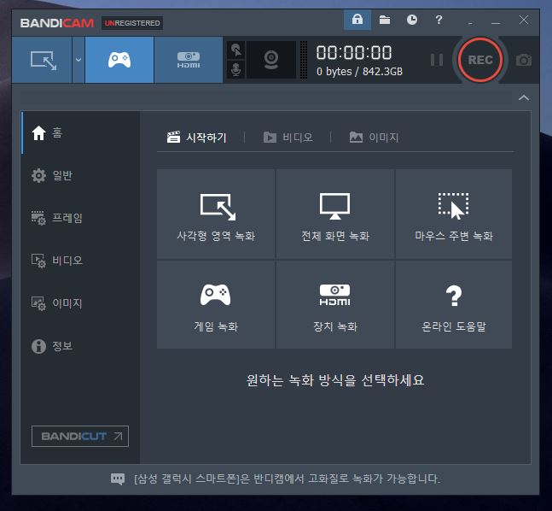Launch BANDICUT via the link button
552x511 pixels.
point(80,437)
